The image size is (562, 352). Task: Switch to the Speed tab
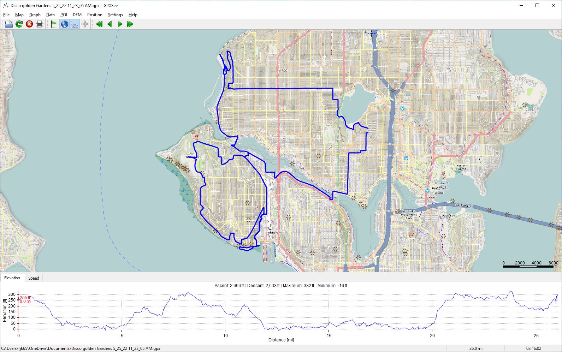click(34, 278)
